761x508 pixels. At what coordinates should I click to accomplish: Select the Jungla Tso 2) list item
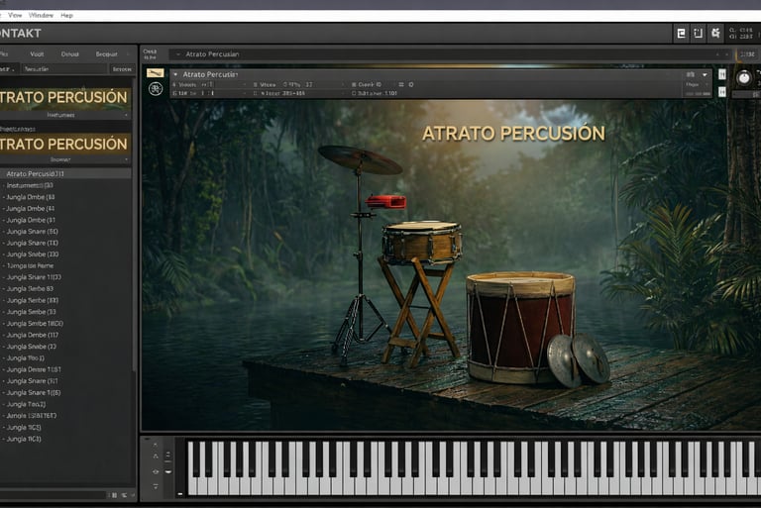tap(26, 404)
